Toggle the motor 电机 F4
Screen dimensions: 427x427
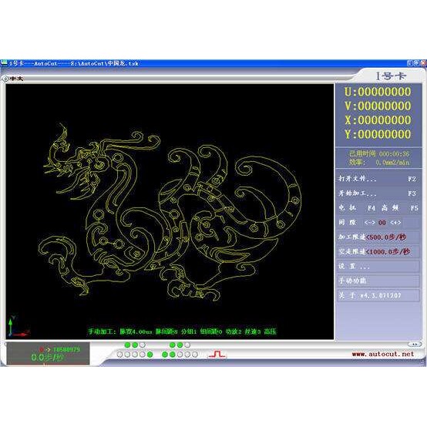coord(358,208)
